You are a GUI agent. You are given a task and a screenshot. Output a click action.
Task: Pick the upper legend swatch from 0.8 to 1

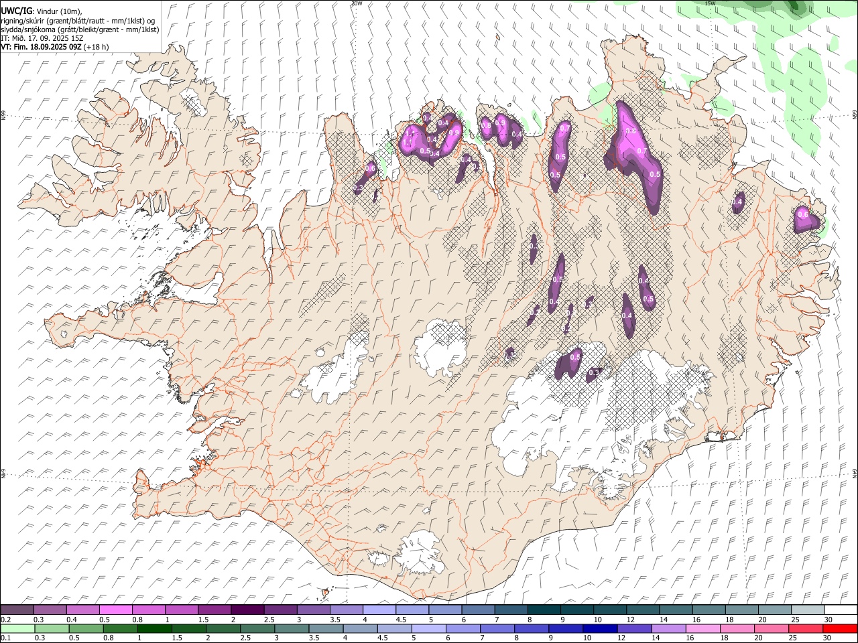pos(148,610)
